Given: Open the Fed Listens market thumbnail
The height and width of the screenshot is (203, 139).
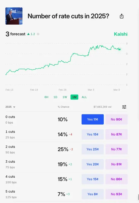Looking at the screenshot, I should [14, 16].
